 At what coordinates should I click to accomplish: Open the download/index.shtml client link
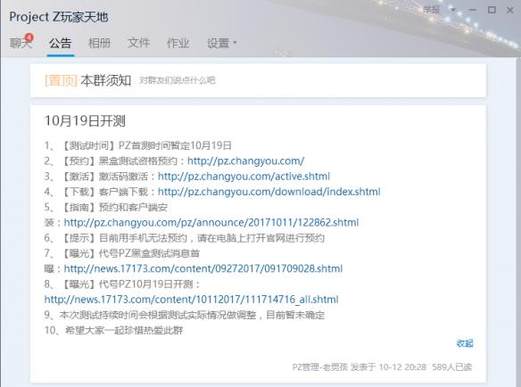[x=269, y=192]
